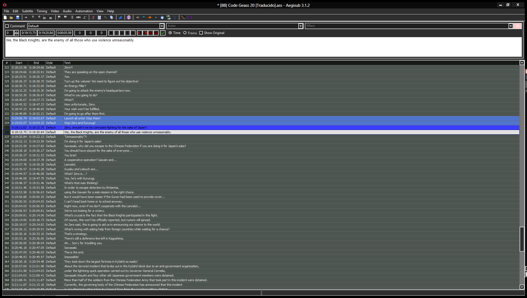Image resolution: width=527 pixels, height=298 pixels.
Task: Enable the Comment checkbox
Action: [7, 26]
